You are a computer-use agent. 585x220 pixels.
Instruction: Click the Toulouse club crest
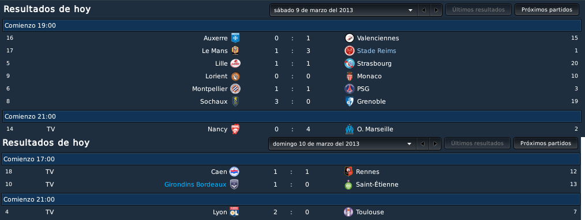point(348,212)
